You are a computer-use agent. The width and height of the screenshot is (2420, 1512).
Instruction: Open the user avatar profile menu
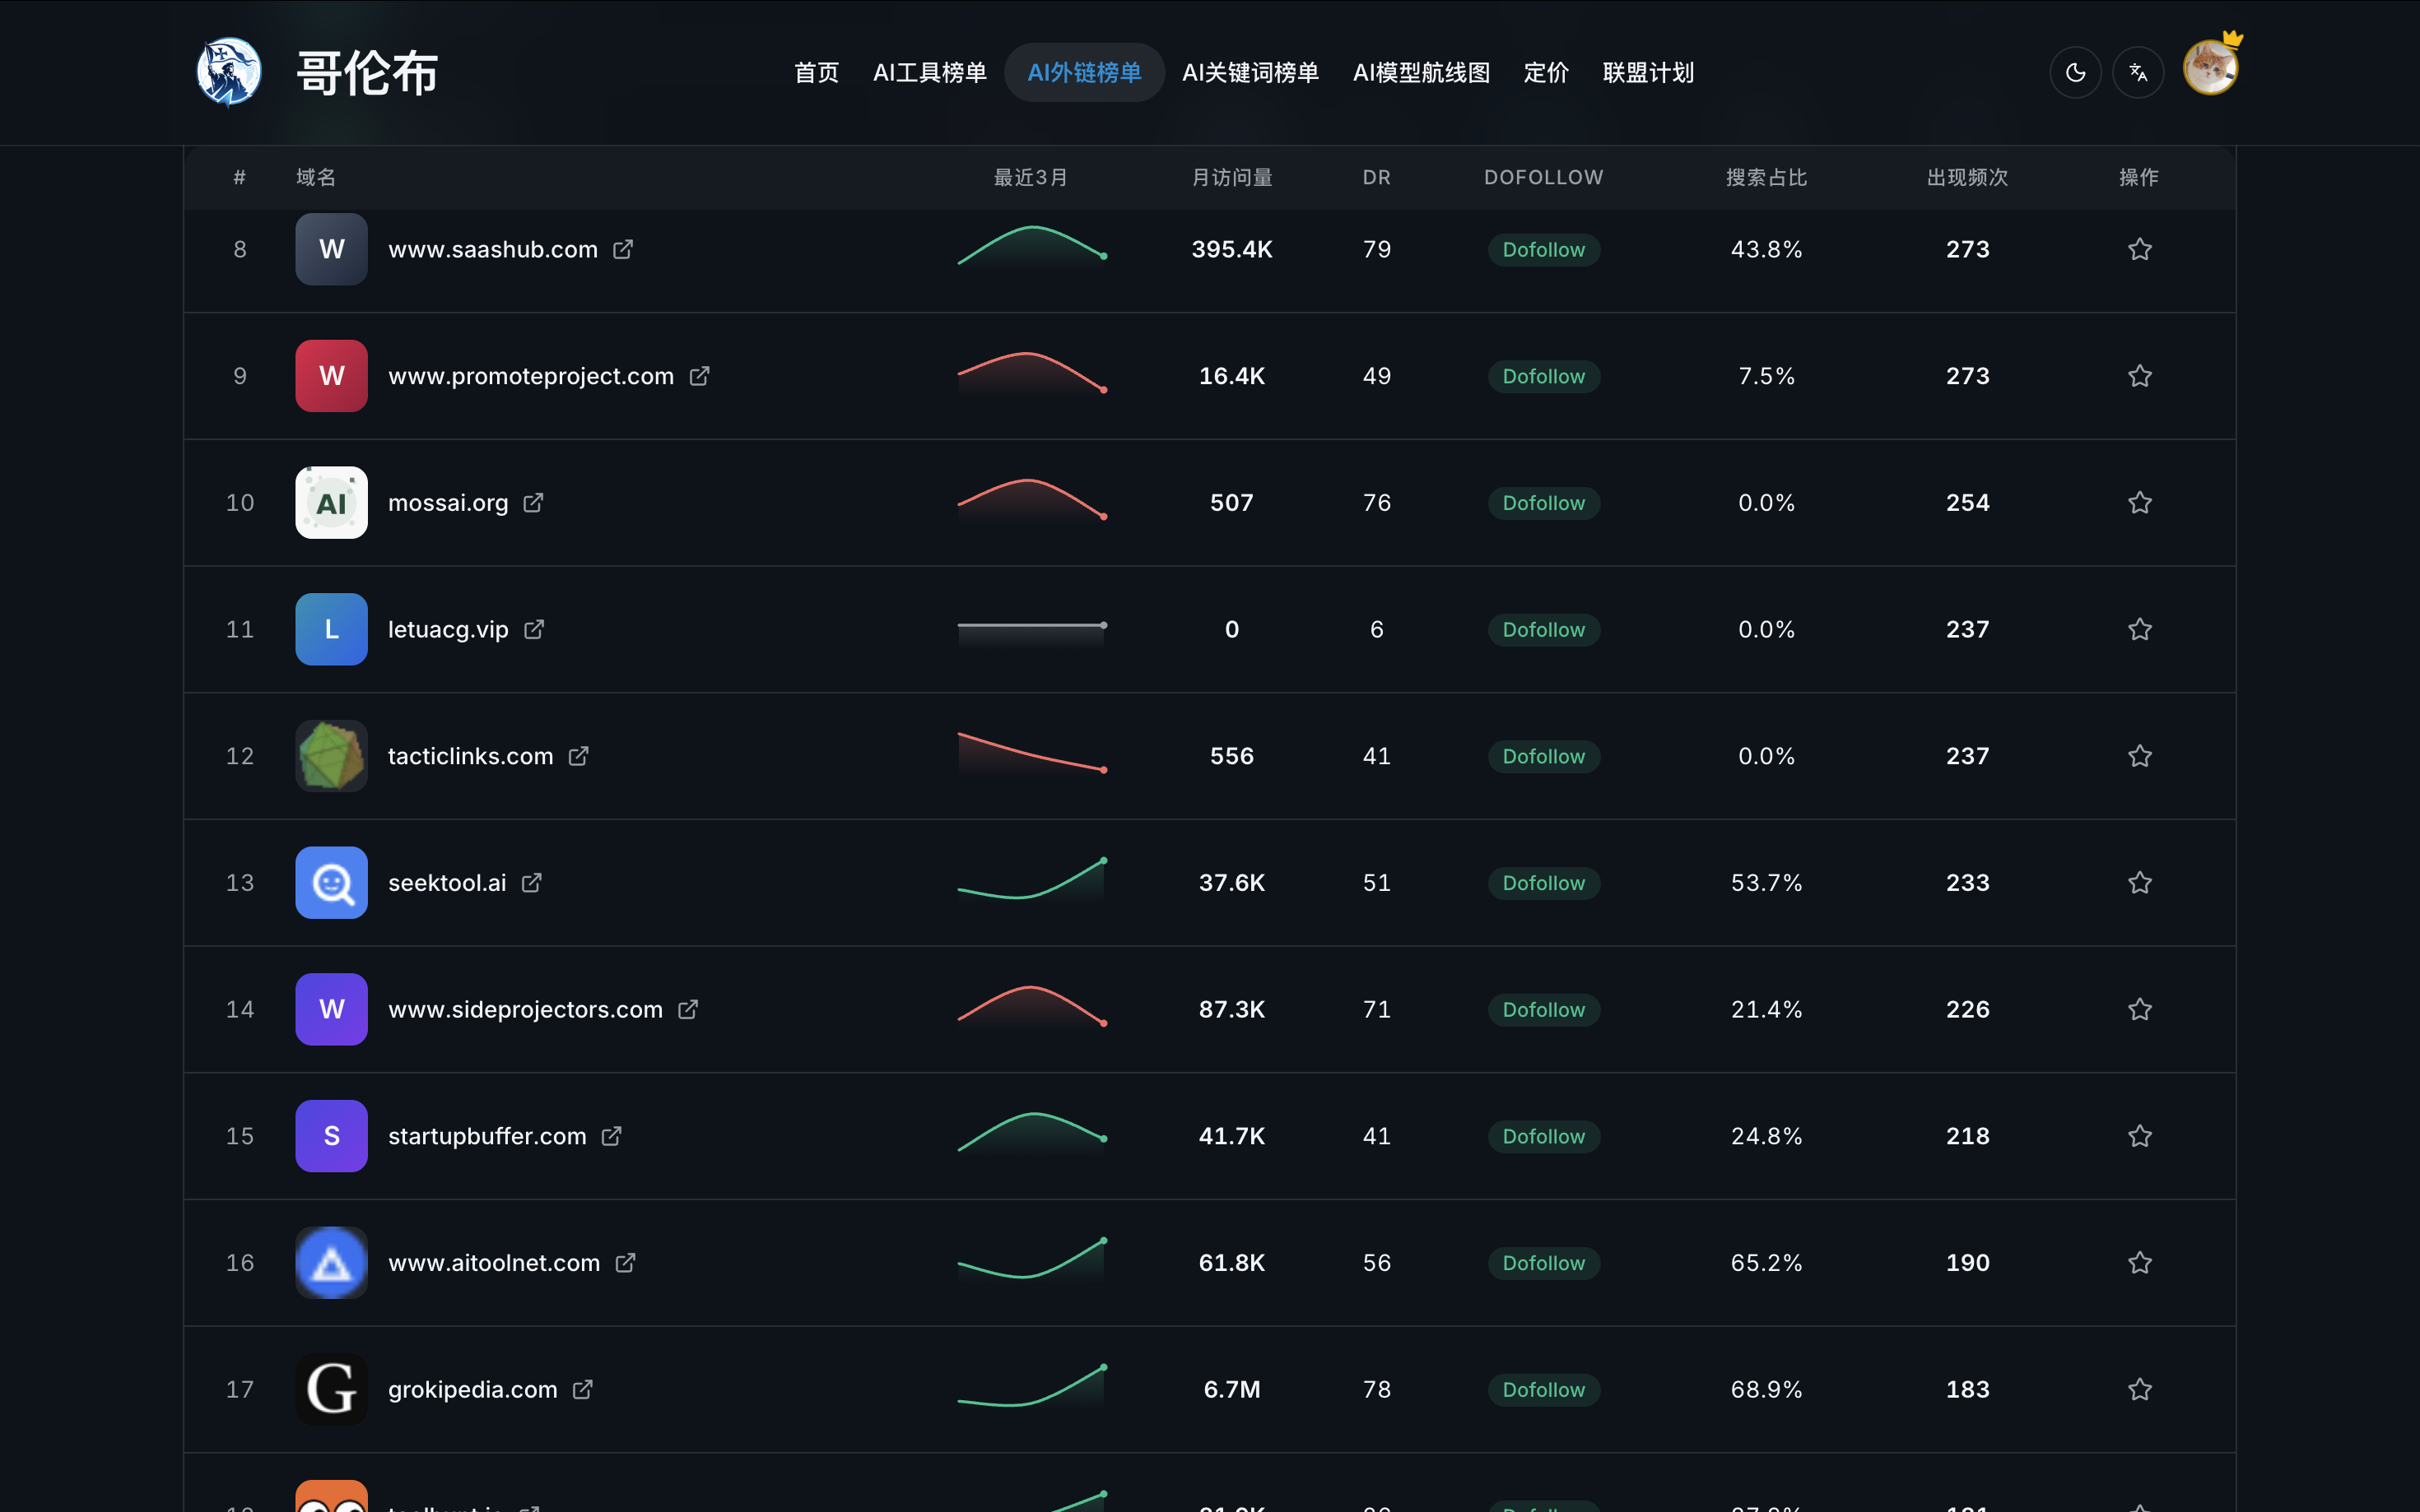tap(2210, 68)
